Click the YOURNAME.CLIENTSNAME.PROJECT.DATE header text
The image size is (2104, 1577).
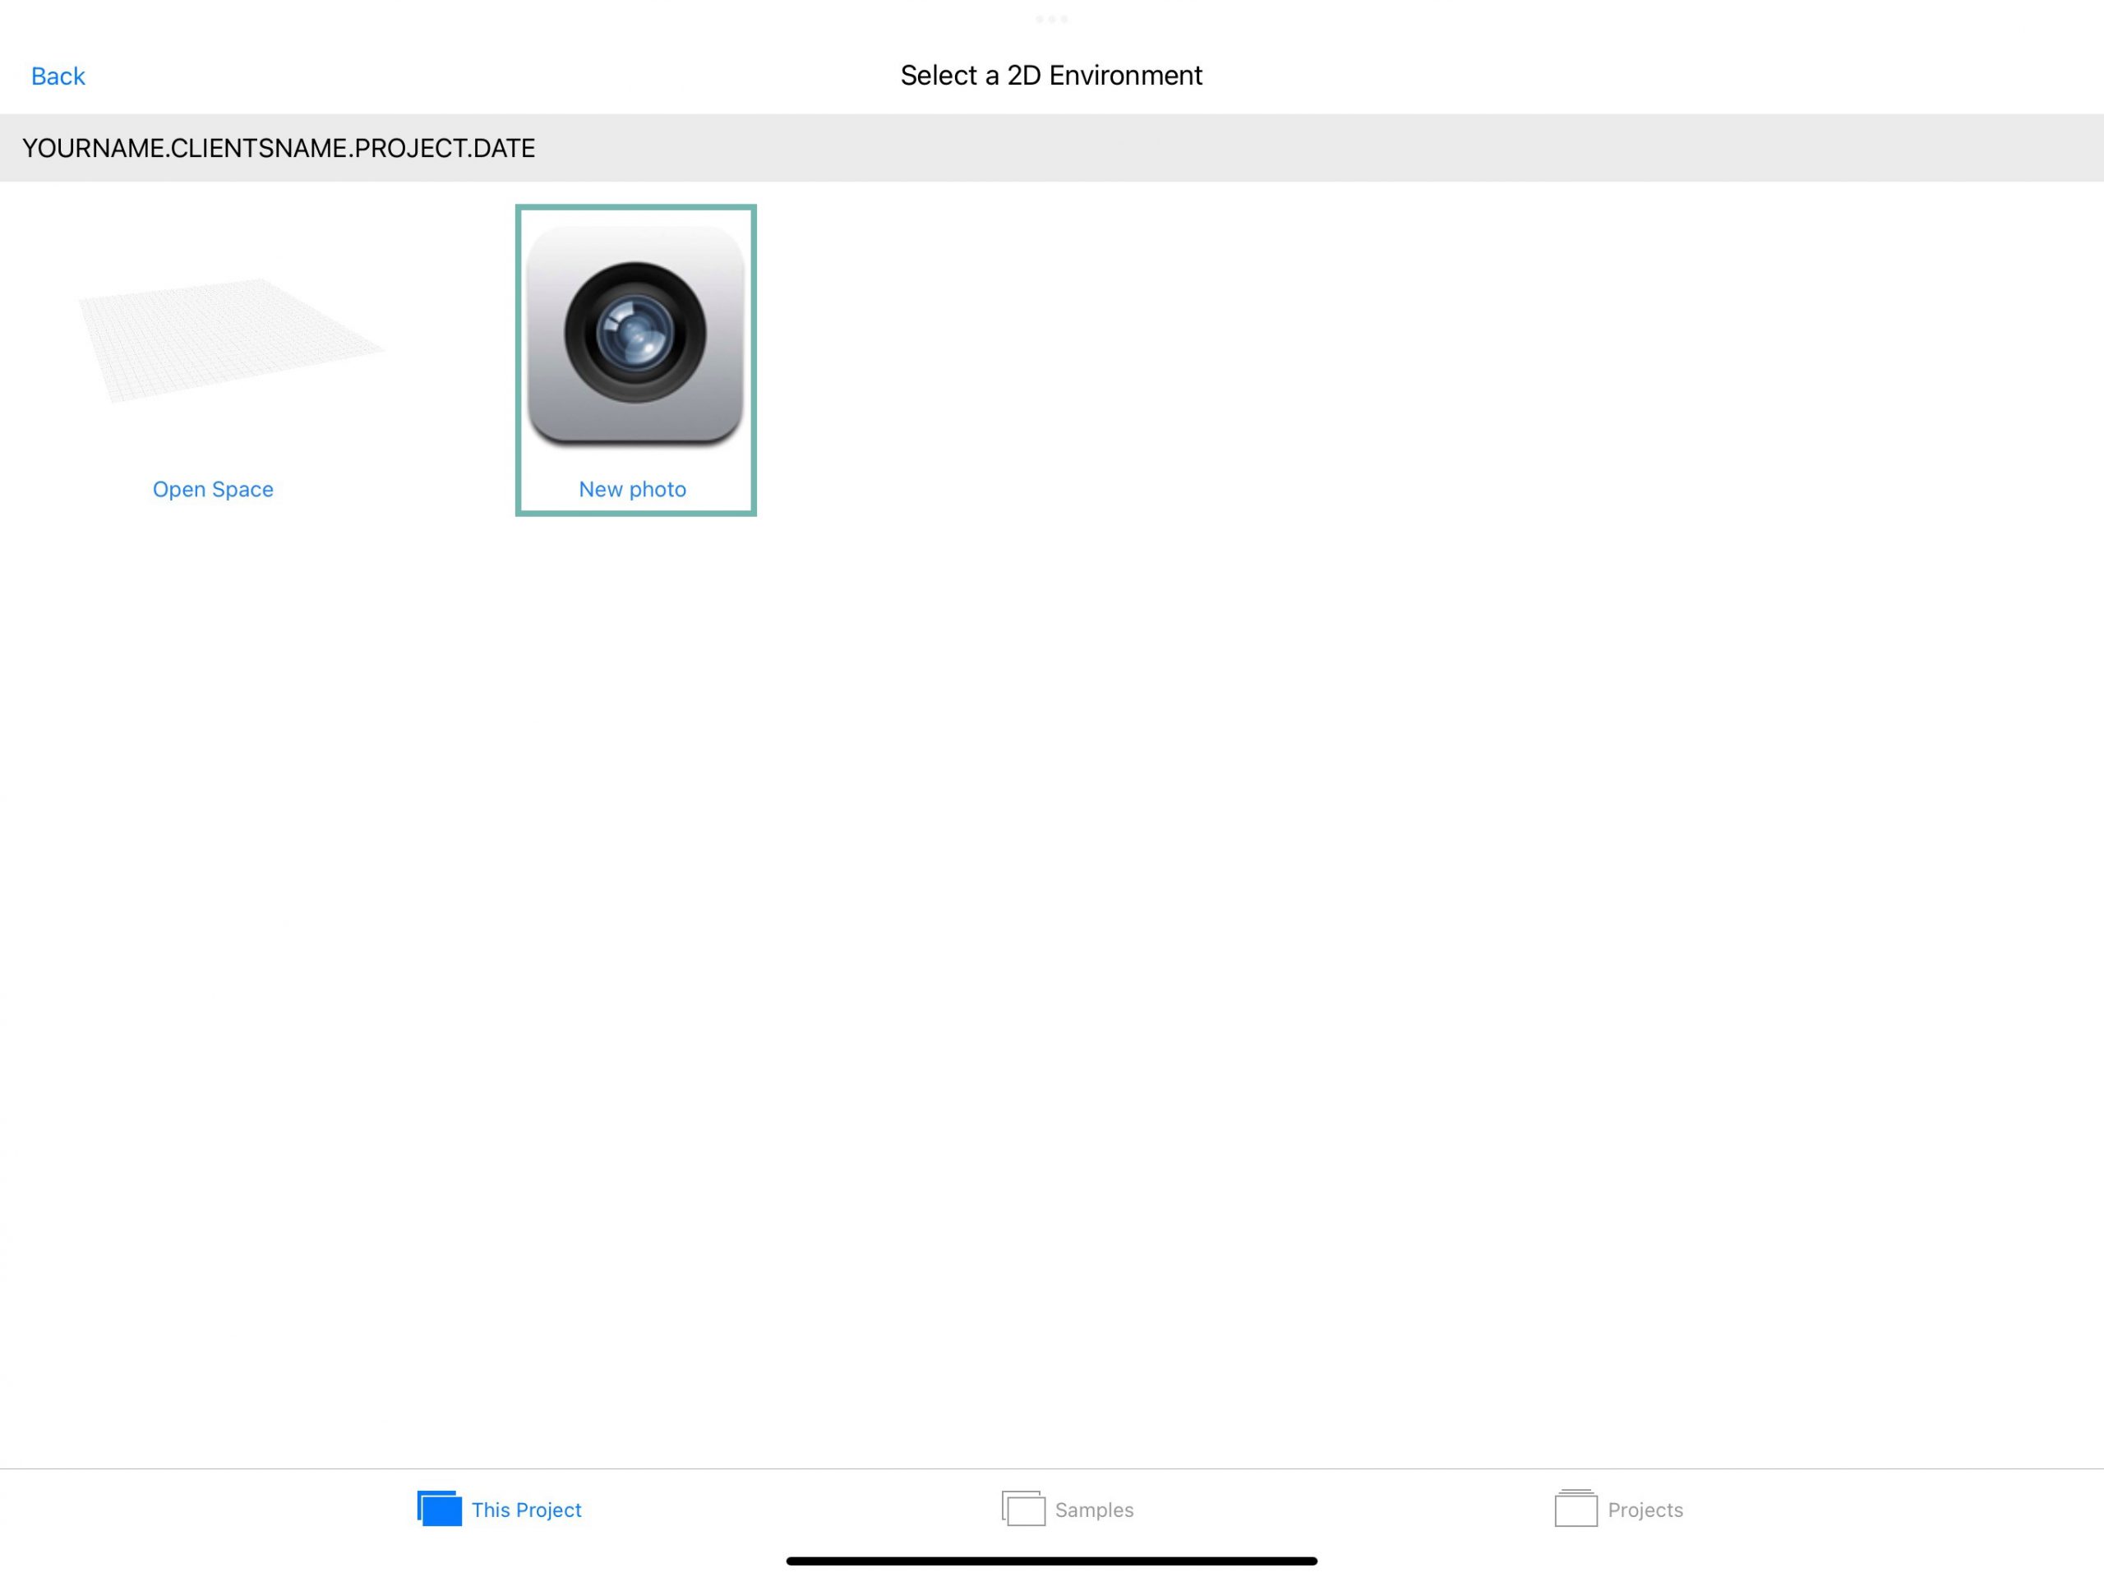(x=279, y=149)
